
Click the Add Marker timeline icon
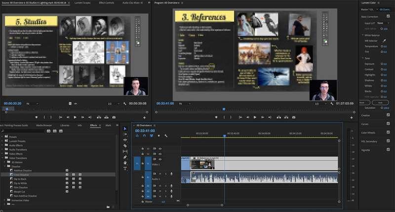tap(158, 136)
